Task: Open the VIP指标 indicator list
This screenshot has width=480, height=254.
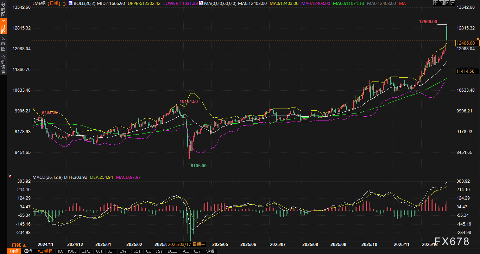Action: coord(45,251)
